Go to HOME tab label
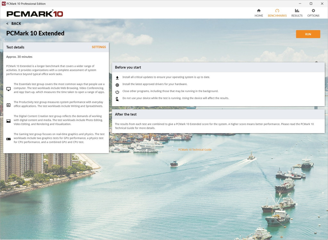 (x=259, y=15)
